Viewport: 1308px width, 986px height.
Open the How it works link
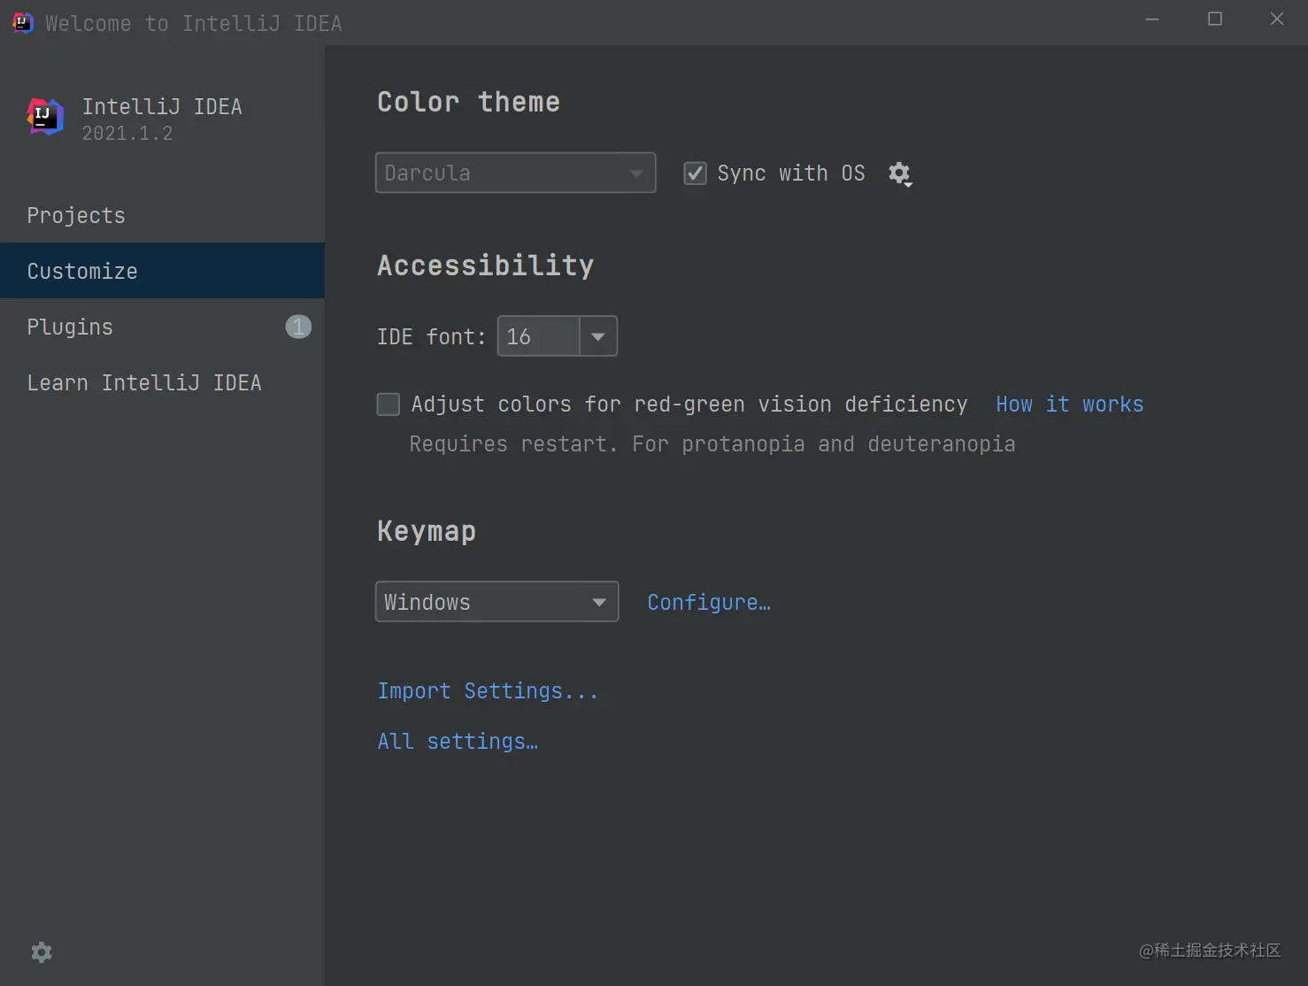[x=1069, y=404]
